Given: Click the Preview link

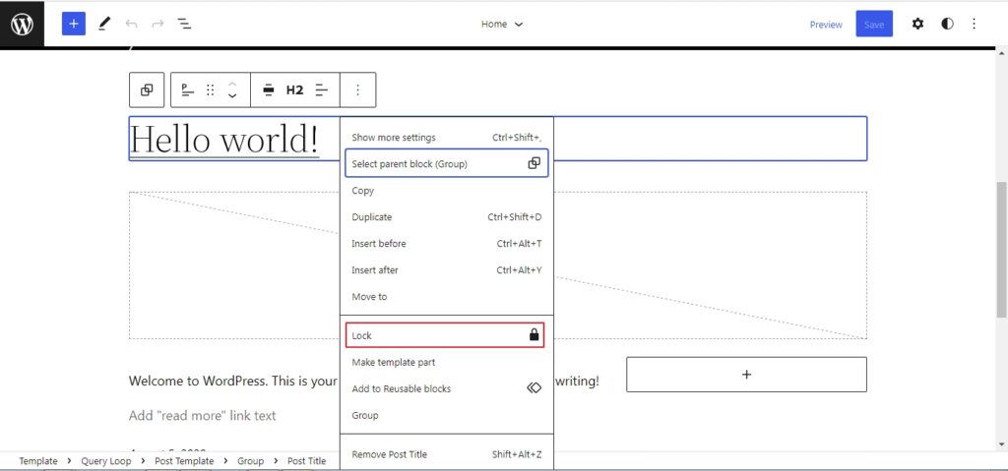Looking at the screenshot, I should click(x=826, y=25).
